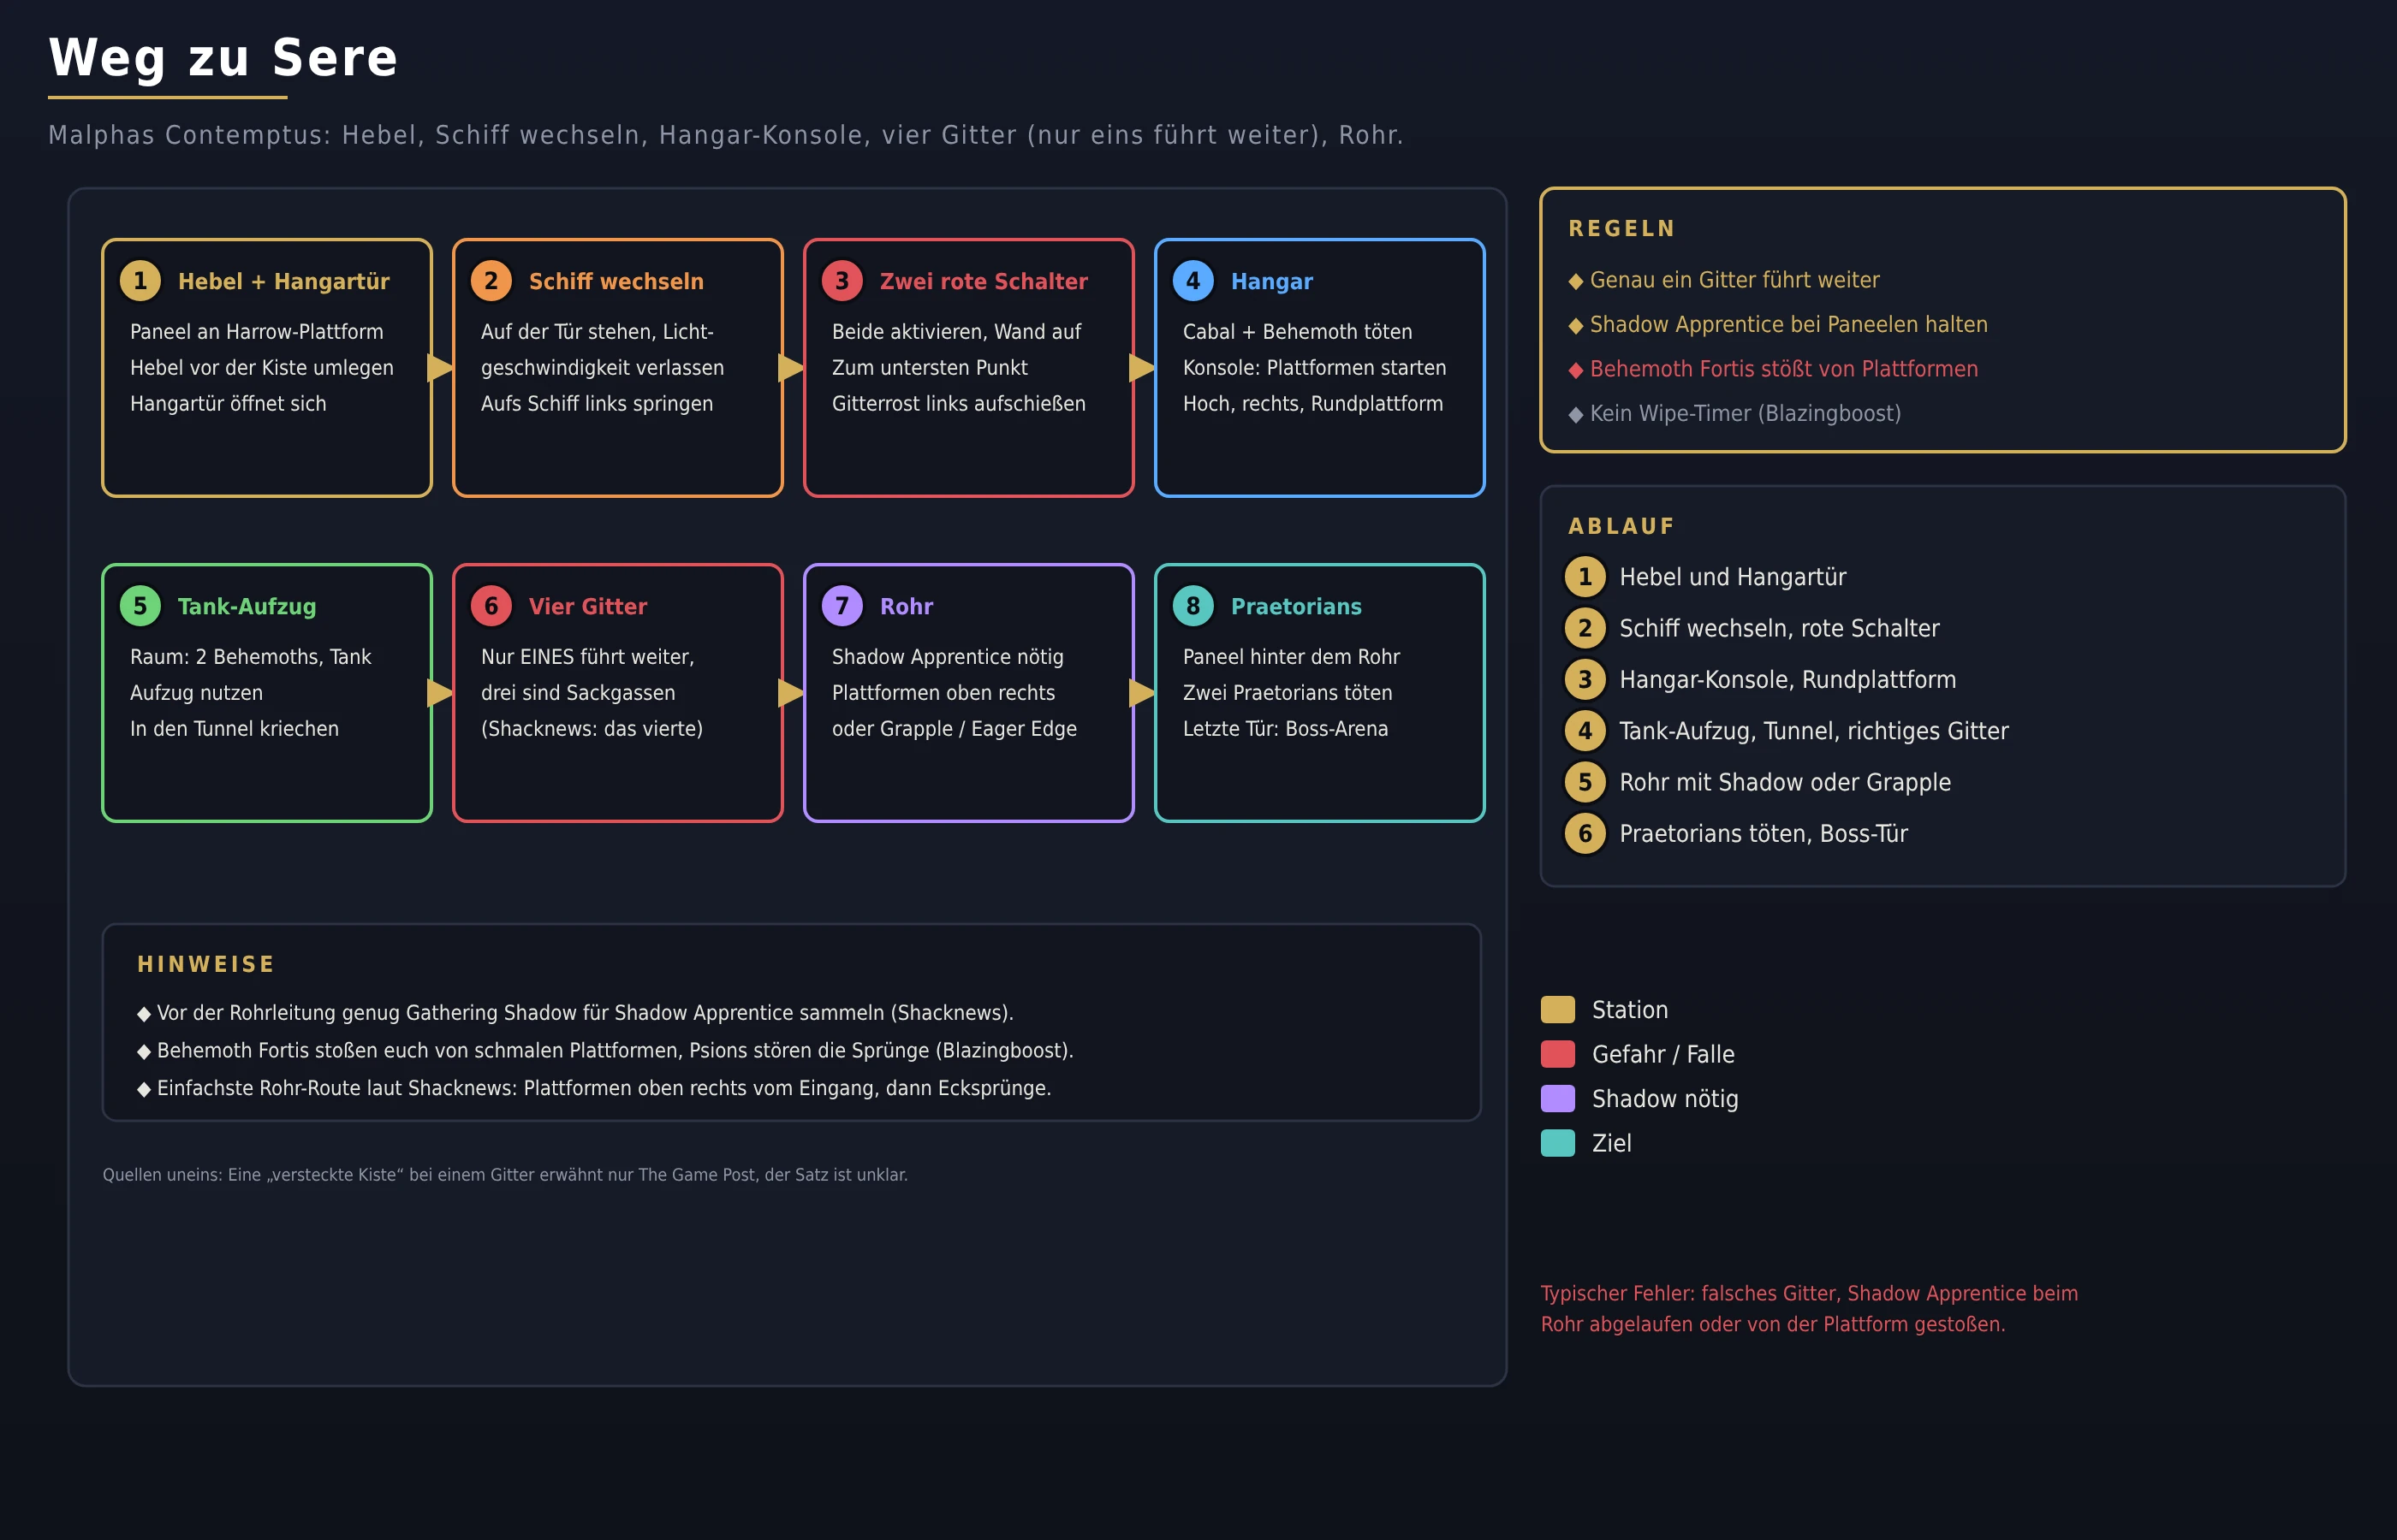Click the HINWEISE section heading
The width and height of the screenshot is (2397, 1540).
206,965
